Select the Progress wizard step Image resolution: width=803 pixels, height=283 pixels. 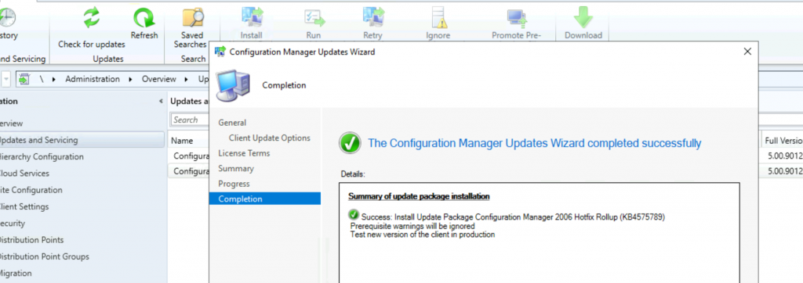coord(234,184)
